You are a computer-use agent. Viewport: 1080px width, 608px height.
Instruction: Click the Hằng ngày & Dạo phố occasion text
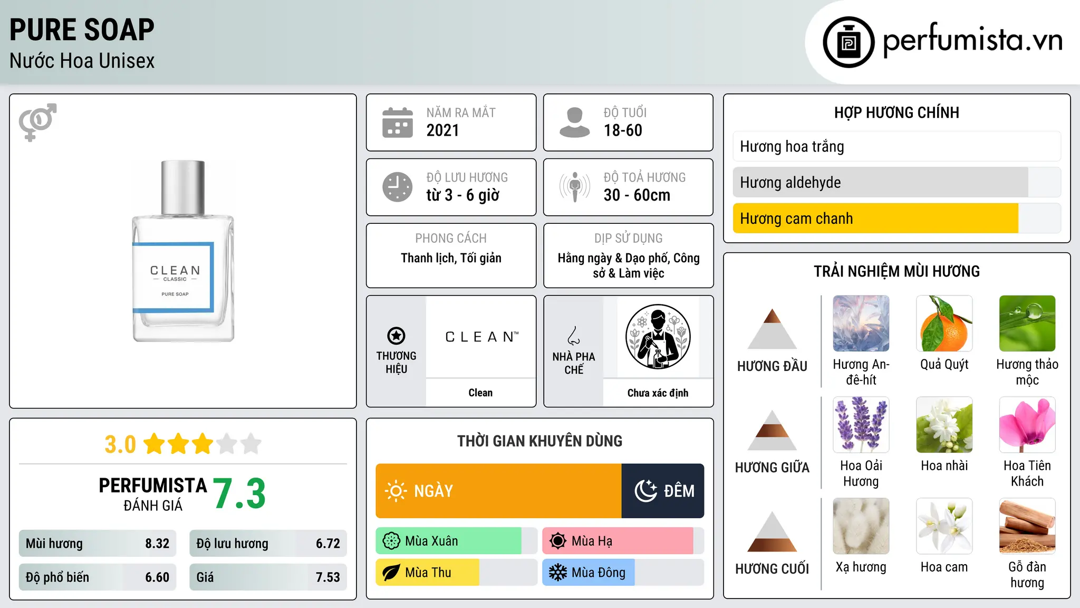[x=629, y=265]
